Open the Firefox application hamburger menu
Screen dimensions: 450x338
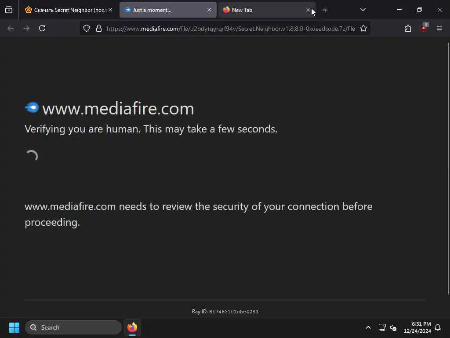click(439, 28)
